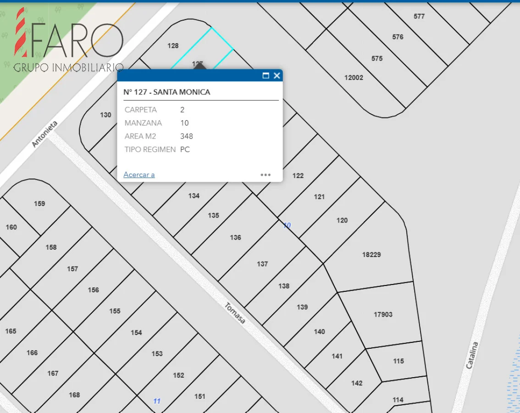Select lot 130 near Antonieta street
Viewport: 520px width, 413px height.
click(x=105, y=115)
